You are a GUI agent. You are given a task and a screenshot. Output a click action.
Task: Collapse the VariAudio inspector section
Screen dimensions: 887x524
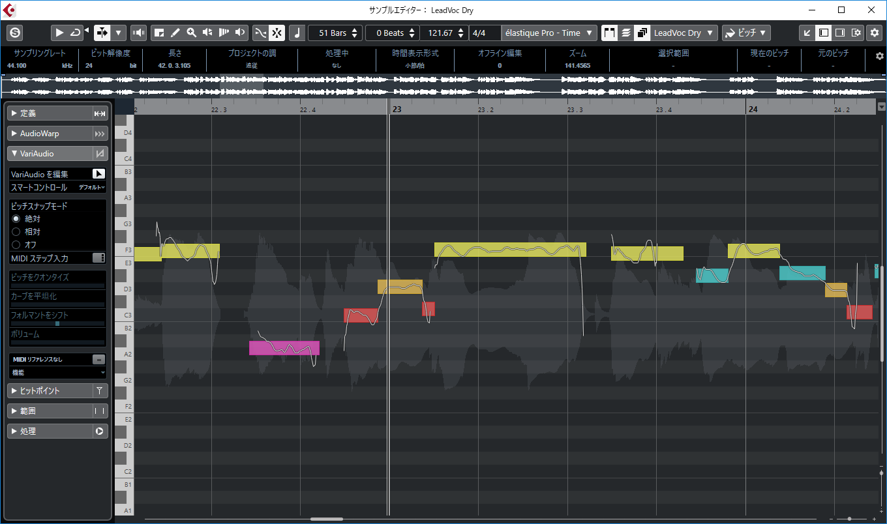pos(49,154)
